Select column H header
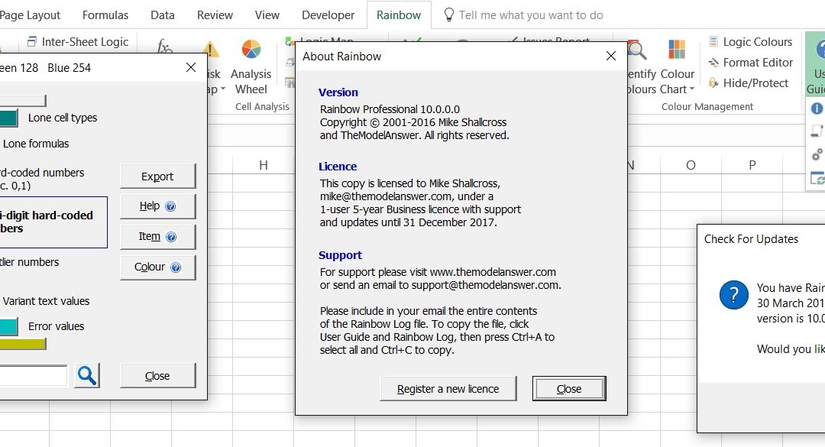Image resolution: width=825 pixels, height=447 pixels. pyautogui.click(x=264, y=165)
